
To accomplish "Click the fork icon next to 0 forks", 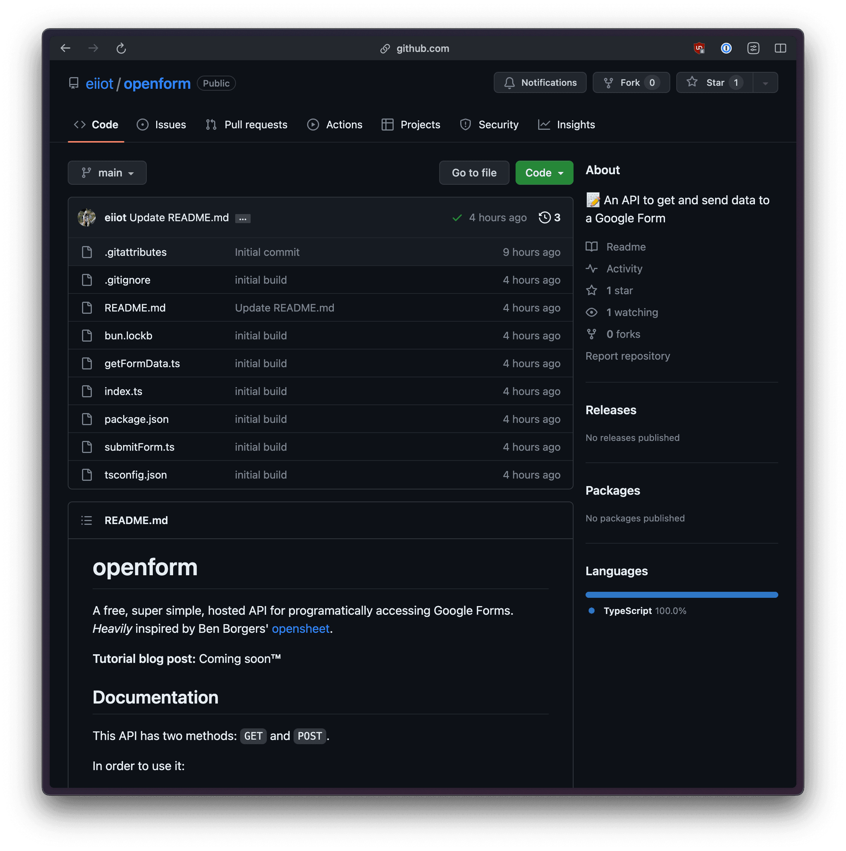I will click(592, 334).
